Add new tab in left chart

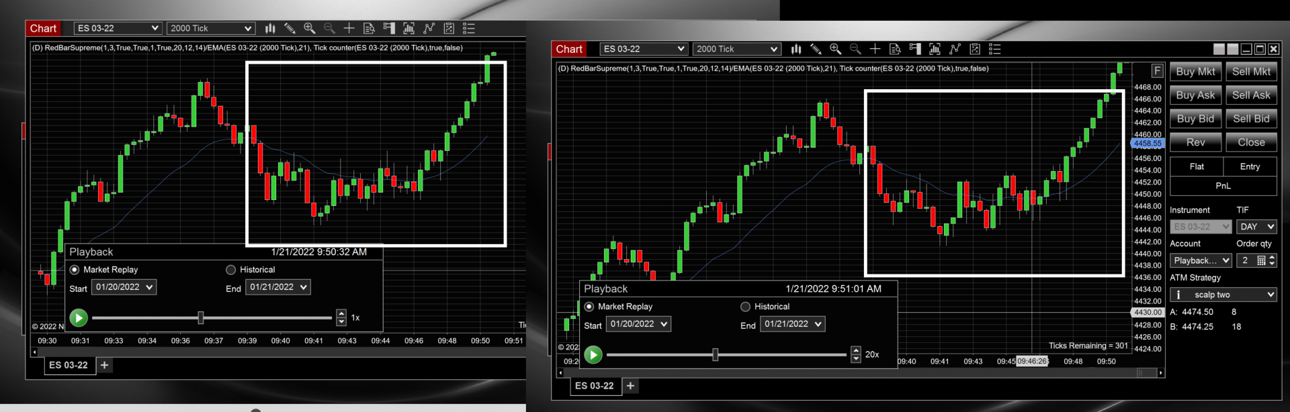click(105, 365)
